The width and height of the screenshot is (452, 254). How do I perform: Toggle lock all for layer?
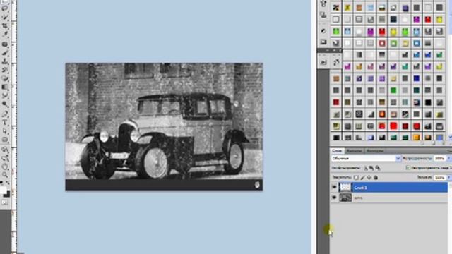[375, 177]
